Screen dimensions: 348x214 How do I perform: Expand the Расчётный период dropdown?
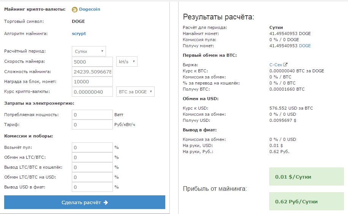89,51
